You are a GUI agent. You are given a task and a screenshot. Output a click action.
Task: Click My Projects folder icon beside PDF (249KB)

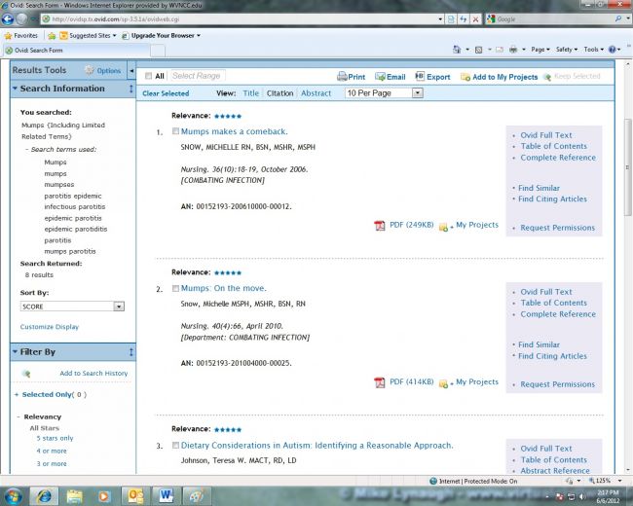(x=444, y=227)
